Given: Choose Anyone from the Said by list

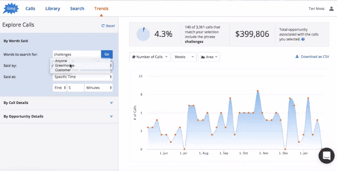Looking at the screenshot, I should coord(61,61).
